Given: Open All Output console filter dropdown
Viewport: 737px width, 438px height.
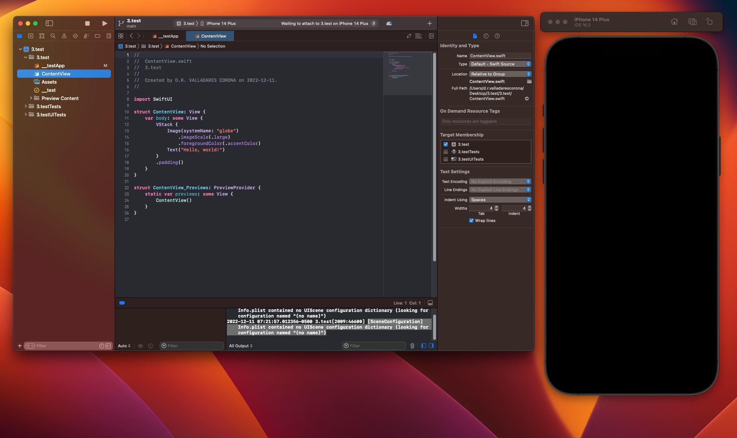Looking at the screenshot, I should [x=241, y=346].
